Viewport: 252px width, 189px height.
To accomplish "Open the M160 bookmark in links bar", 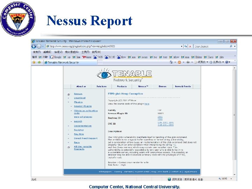I will click(x=110, y=57).
